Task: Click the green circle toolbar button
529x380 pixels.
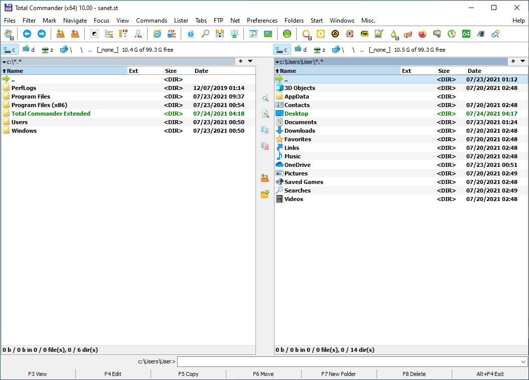Action: point(287,34)
